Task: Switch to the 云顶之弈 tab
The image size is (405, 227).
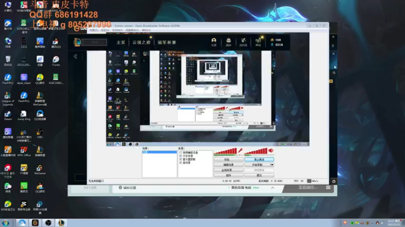Action: pos(141,42)
